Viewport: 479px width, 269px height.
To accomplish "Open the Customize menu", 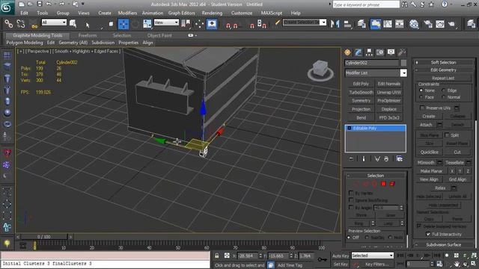I will coord(242,13).
